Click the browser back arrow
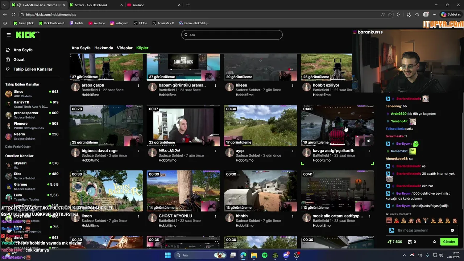This screenshot has height=261, width=464. click(5, 14)
